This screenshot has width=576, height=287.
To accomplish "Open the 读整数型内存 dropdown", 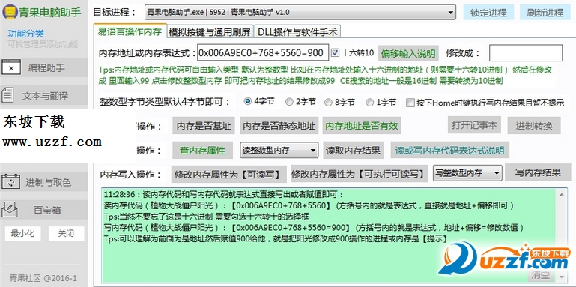I will [x=279, y=150].
